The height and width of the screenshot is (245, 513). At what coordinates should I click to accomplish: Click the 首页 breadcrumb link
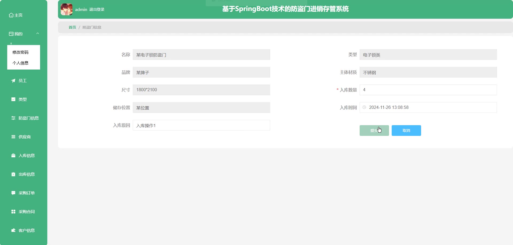(x=72, y=27)
